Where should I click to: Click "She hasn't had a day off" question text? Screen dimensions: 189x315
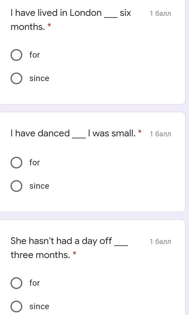click(x=61, y=241)
